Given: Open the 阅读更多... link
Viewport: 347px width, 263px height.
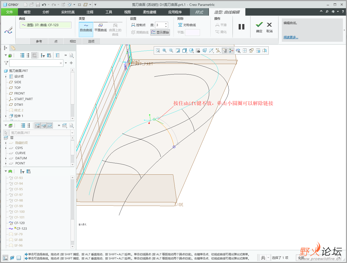Looking at the screenshot, I should pyautogui.click(x=291, y=37).
